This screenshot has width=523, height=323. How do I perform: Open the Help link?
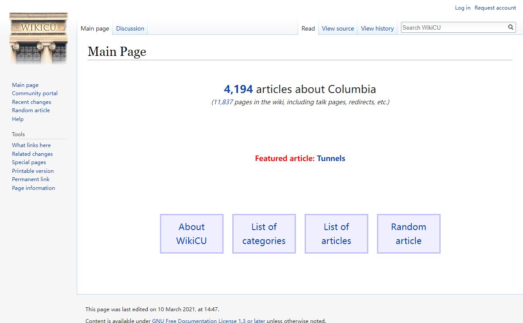pos(18,119)
